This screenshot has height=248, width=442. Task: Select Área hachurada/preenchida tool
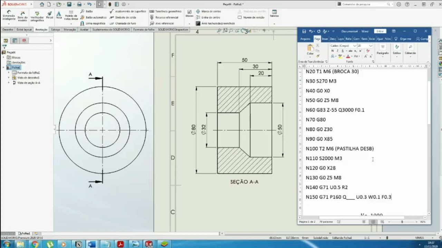215,23
